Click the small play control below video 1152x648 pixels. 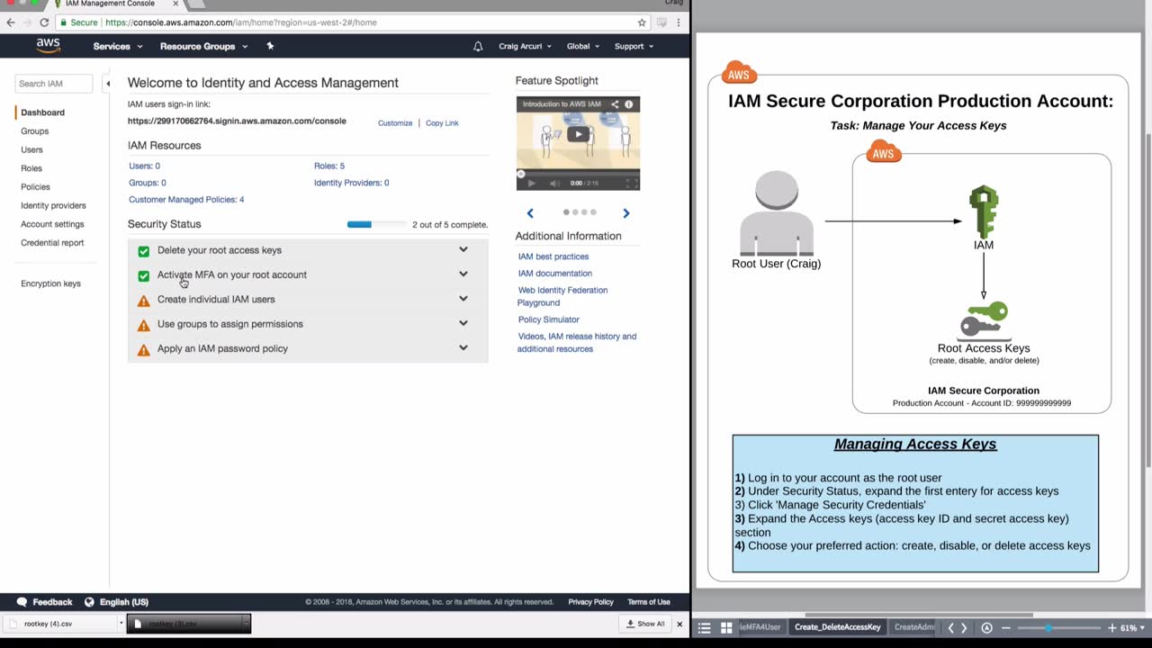pos(531,183)
